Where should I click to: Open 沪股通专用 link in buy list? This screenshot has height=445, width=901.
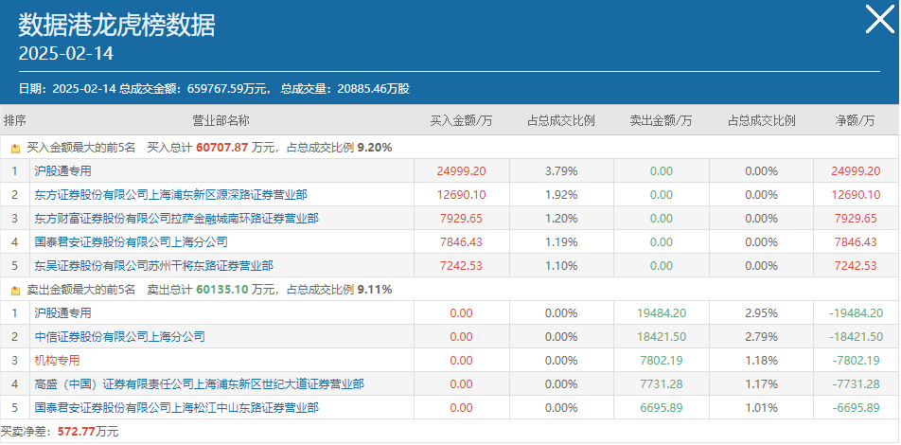click(62, 170)
